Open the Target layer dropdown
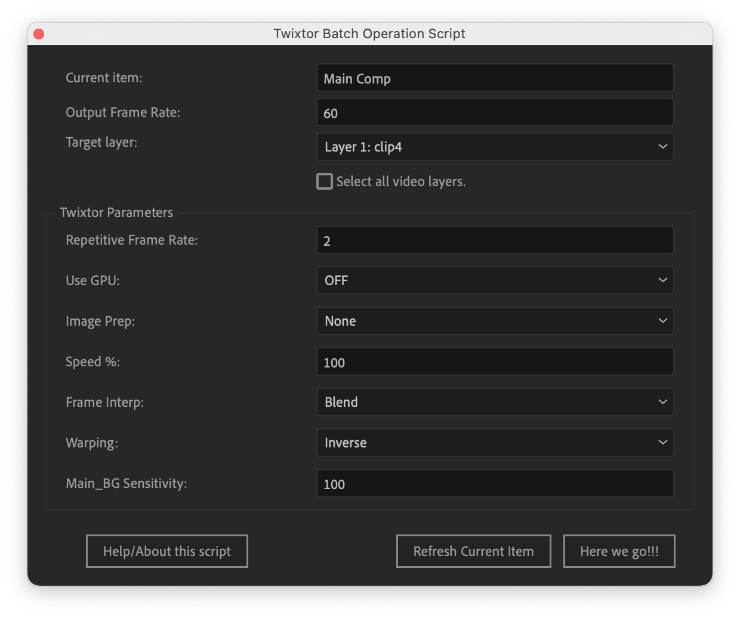Image resolution: width=740 pixels, height=618 pixels. click(495, 147)
